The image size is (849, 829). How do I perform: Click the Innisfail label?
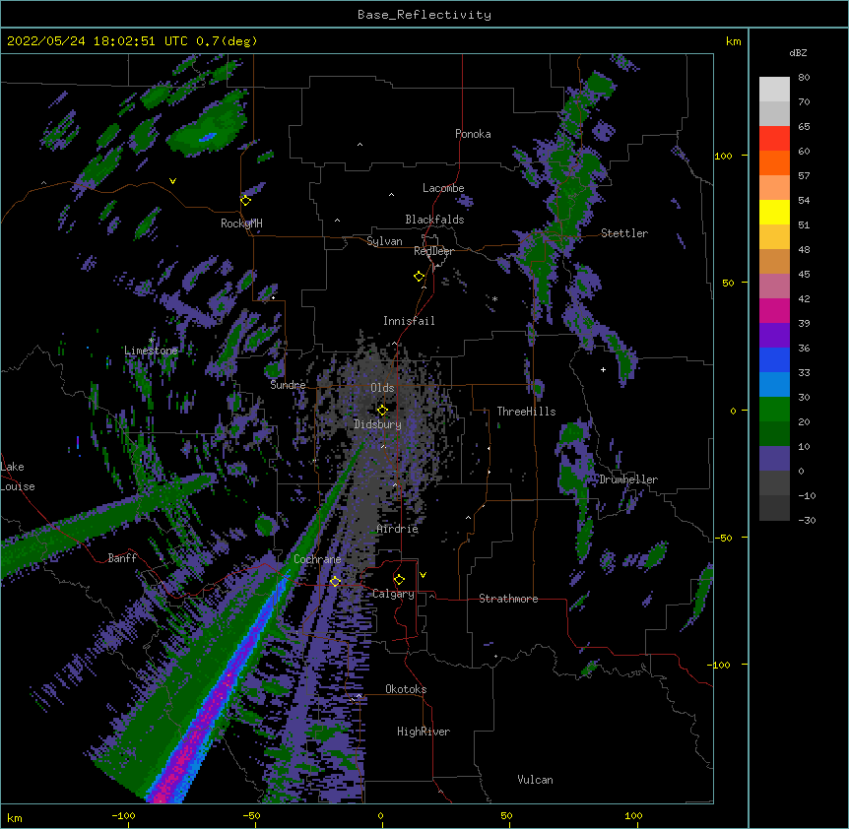point(409,321)
